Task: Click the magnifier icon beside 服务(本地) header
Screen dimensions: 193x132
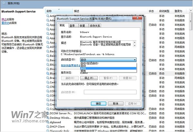Action: [x=4, y=3]
